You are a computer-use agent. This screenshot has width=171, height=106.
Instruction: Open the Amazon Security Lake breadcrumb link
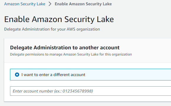25,4
